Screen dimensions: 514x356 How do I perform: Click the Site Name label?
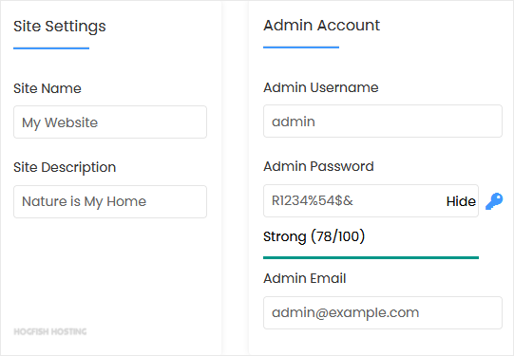(48, 88)
